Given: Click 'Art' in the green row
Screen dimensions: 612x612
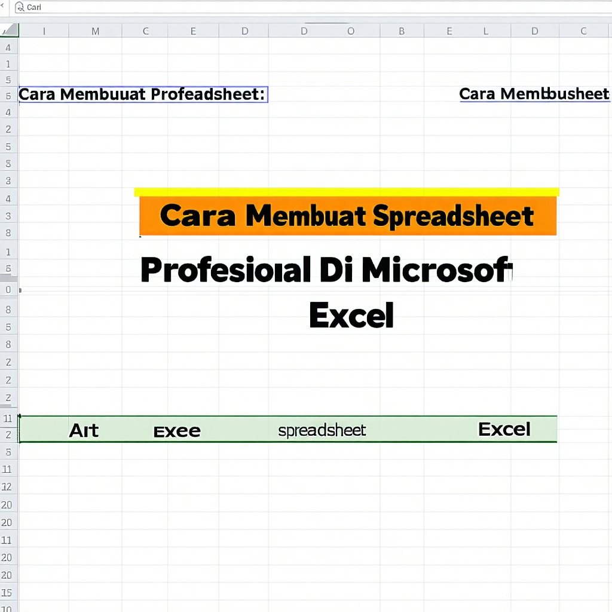Looking at the screenshot, I should pos(84,430).
